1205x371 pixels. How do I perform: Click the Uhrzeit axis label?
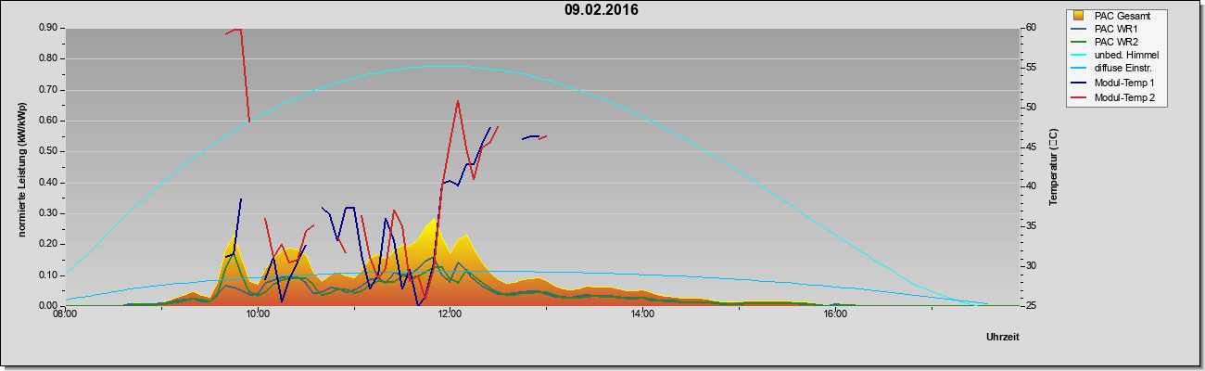pyautogui.click(x=1003, y=338)
